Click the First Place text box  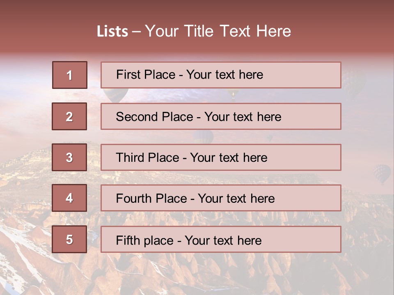click(x=221, y=75)
